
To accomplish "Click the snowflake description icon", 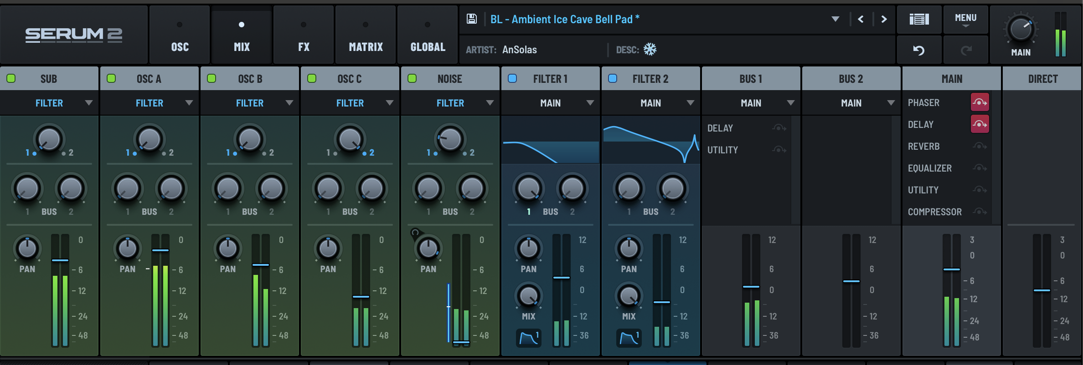I will click(650, 49).
